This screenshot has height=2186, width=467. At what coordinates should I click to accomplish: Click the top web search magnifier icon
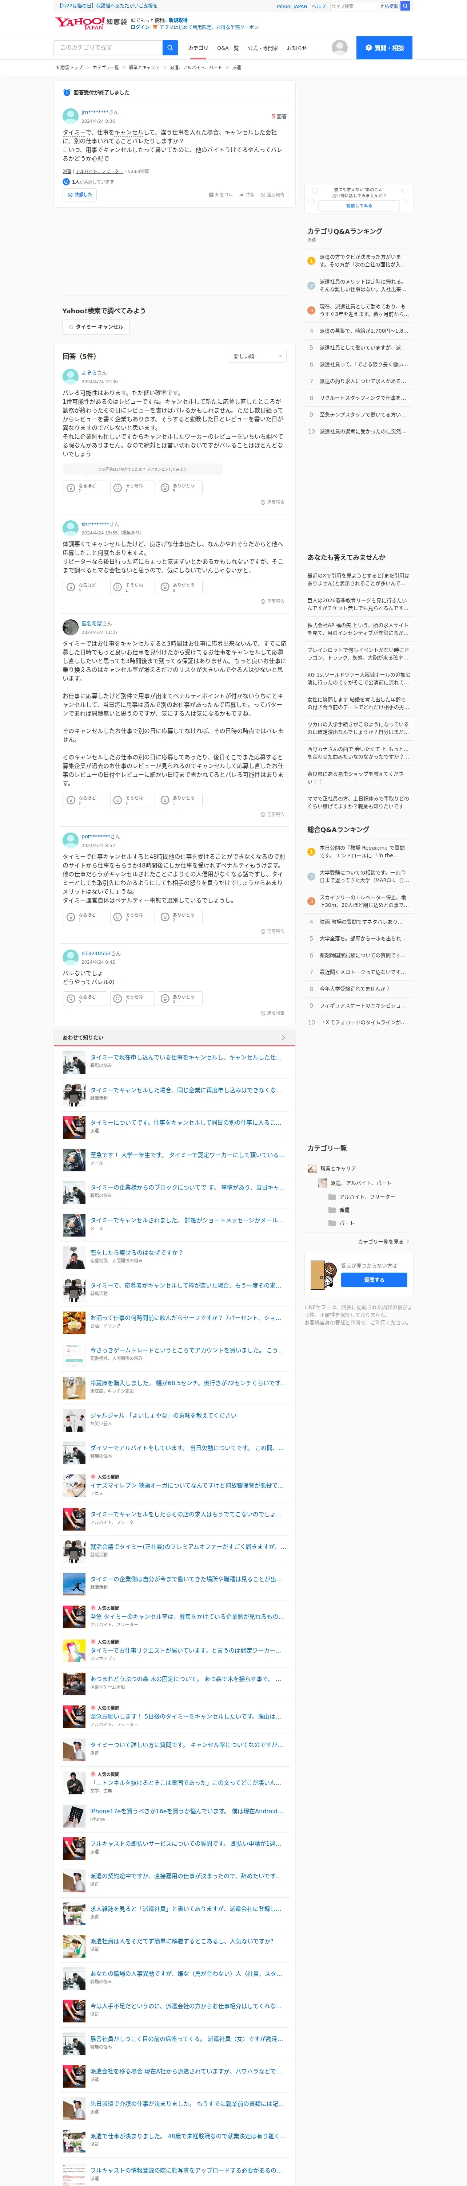click(405, 6)
